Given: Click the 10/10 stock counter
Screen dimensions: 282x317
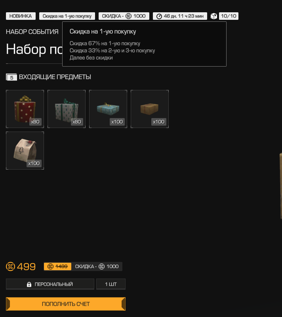Looking at the screenshot, I should pyautogui.click(x=229, y=16).
